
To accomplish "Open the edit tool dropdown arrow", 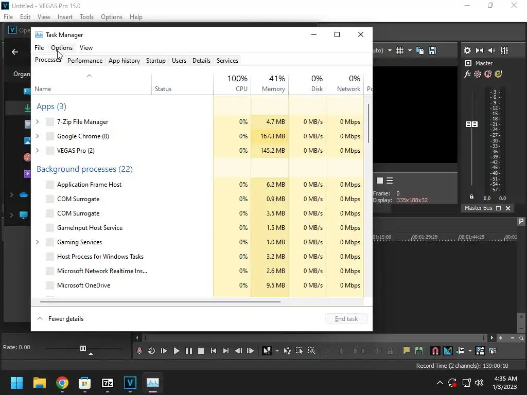I will point(277,351).
